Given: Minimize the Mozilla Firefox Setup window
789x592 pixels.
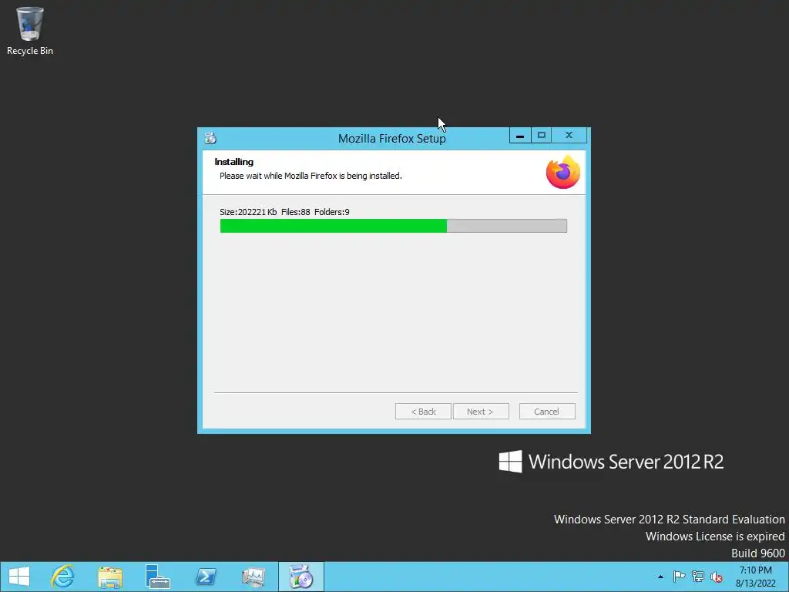Looking at the screenshot, I should 520,136.
